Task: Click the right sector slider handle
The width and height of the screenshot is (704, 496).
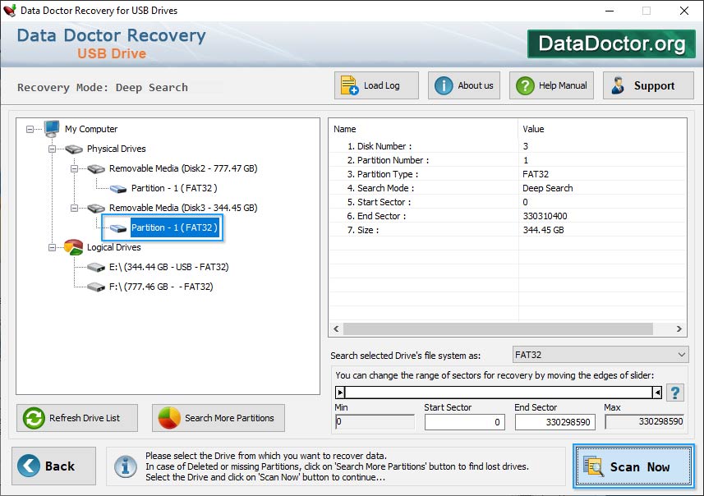Action: [657, 393]
